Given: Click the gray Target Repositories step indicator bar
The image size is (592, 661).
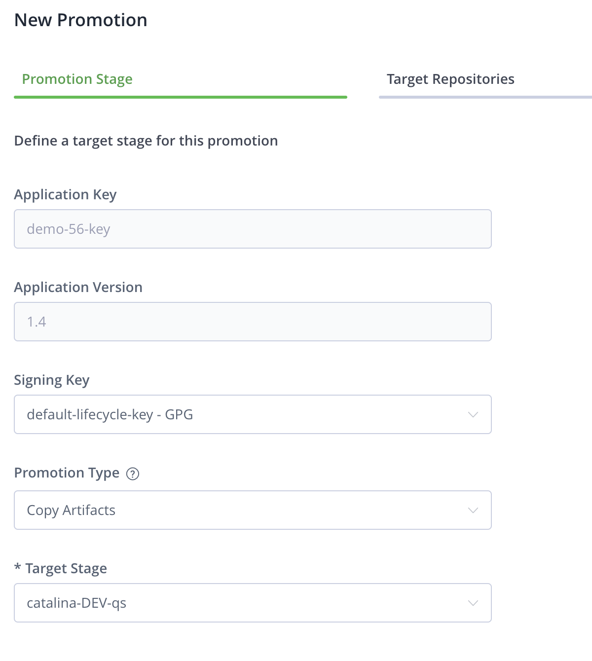Looking at the screenshot, I should point(485,97).
